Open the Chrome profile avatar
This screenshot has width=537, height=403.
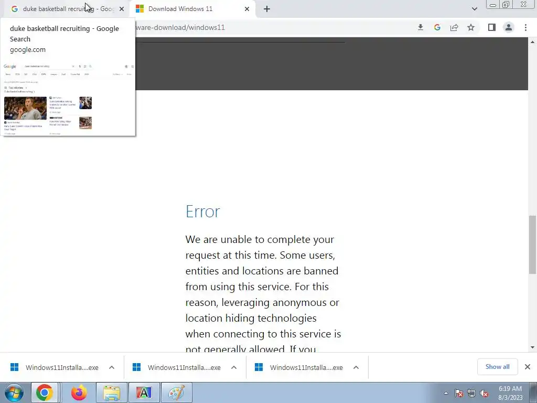tap(509, 27)
